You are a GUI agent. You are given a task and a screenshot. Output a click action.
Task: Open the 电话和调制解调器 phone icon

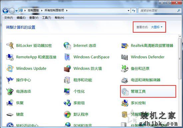click(x=124, y=80)
